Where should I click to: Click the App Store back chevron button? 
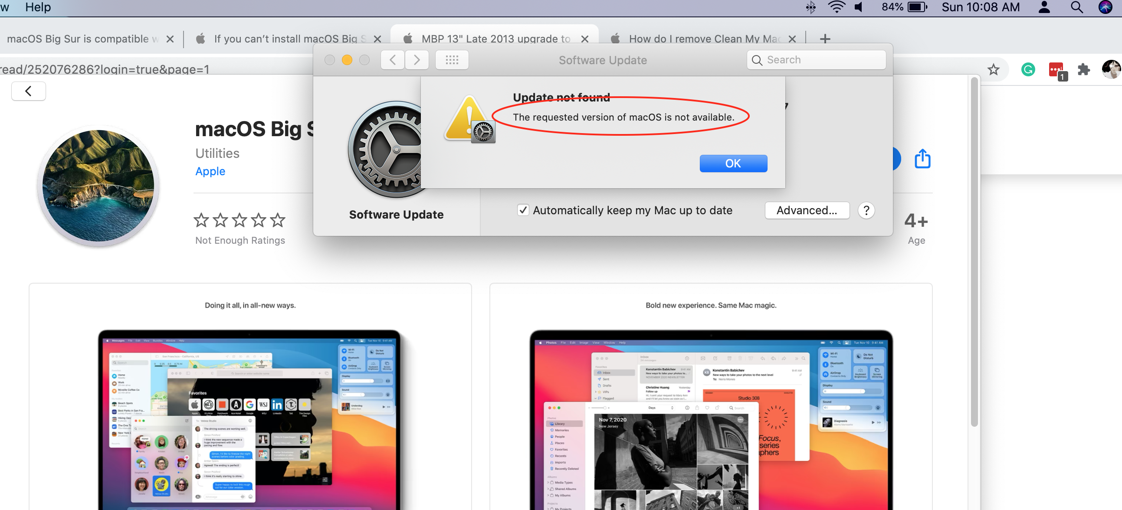(28, 91)
